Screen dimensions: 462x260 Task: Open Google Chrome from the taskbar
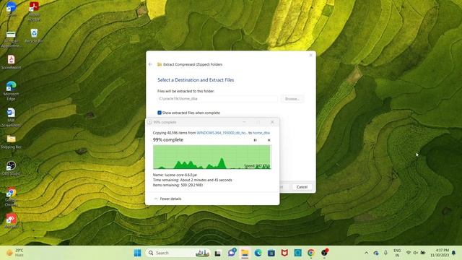[x=311, y=253]
